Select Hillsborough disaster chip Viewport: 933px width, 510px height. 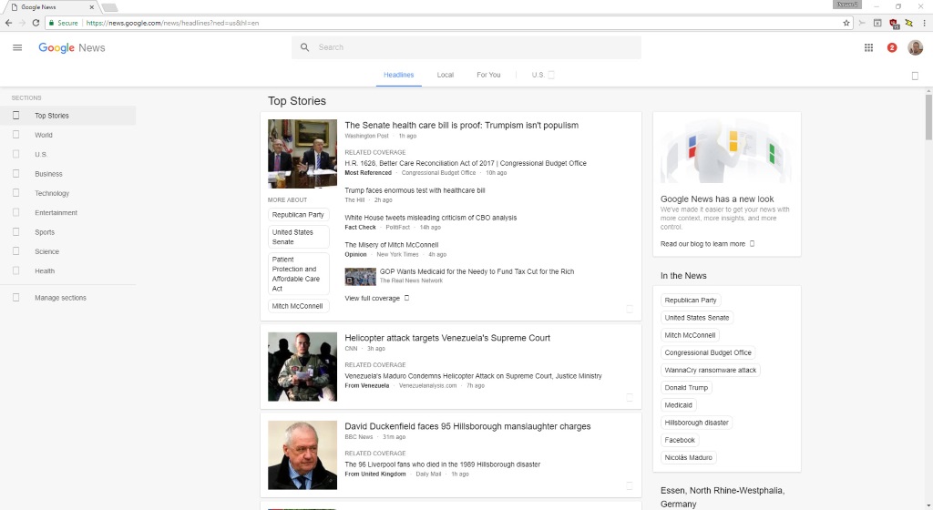tap(696, 423)
